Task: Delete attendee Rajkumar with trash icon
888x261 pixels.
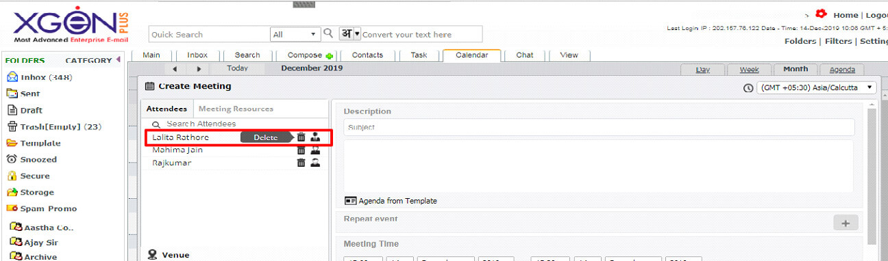Action: pyautogui.click(x=301, y=163)
